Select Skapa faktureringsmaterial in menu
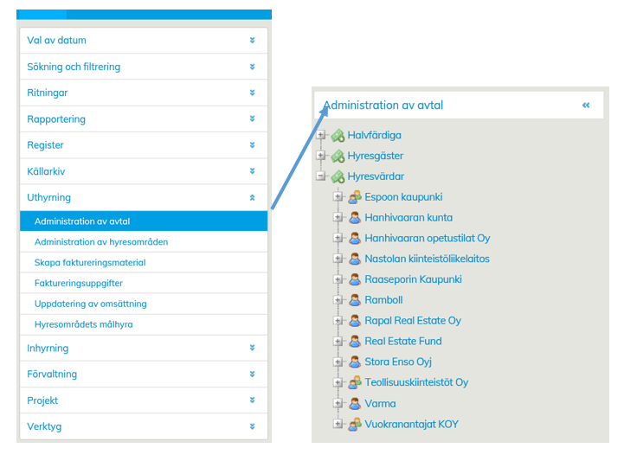The height and width of the screenshot is (461, 624). pyautogui.click(x=90, y=263)
